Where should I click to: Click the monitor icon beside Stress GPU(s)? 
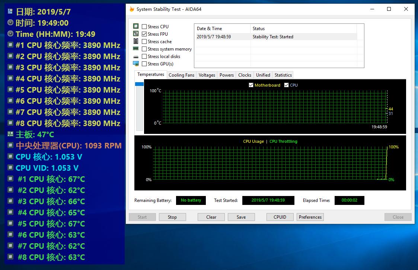(136, 64)
